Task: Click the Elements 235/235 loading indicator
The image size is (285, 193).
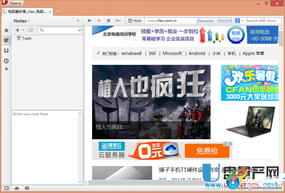Action: pyautogui.click(x=214, y=21)
